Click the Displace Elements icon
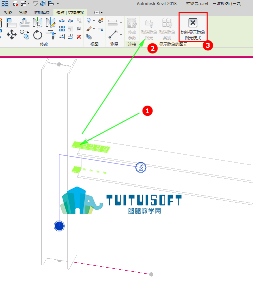Screen dimensions: 253x301 tap(100, 21)
